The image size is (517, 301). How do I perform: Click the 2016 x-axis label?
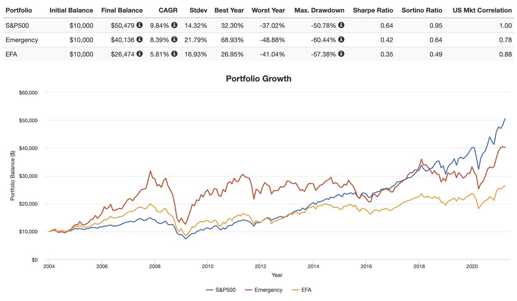(366, 267)
